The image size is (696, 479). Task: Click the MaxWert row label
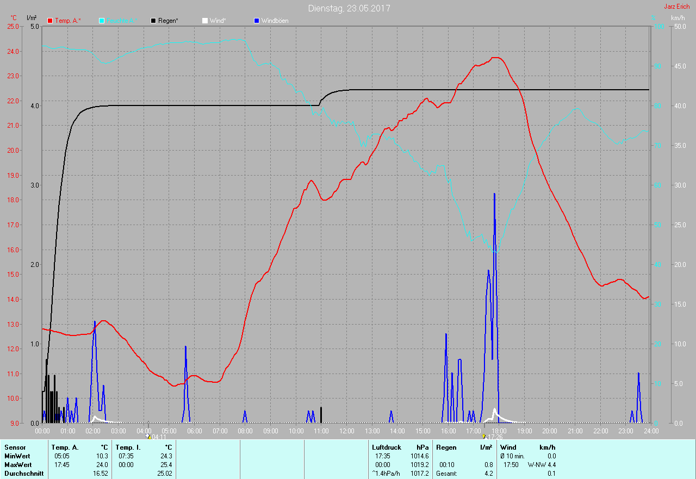click(x=18, y=465)
